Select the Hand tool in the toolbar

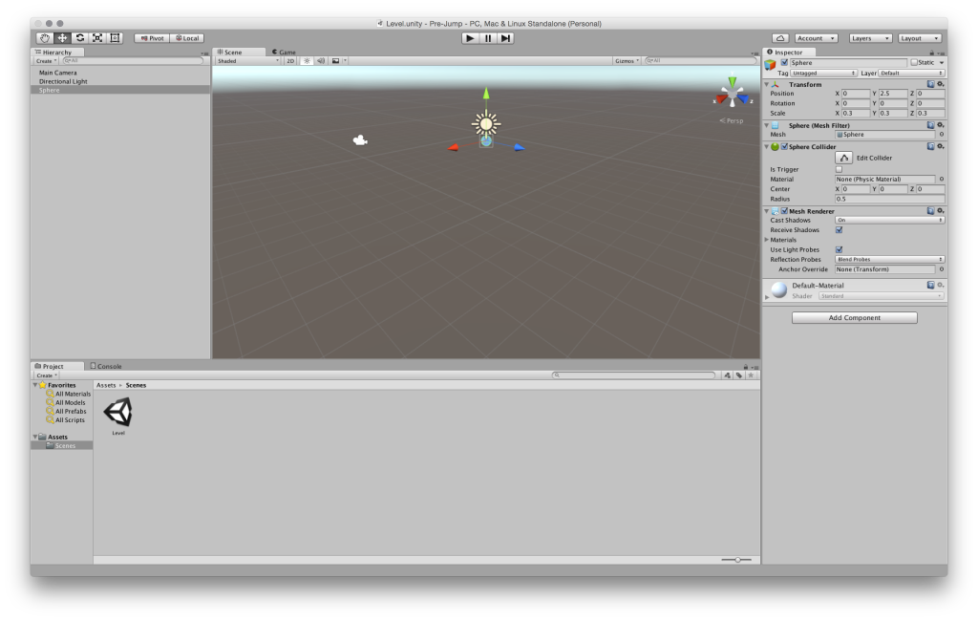pos(45,37)
